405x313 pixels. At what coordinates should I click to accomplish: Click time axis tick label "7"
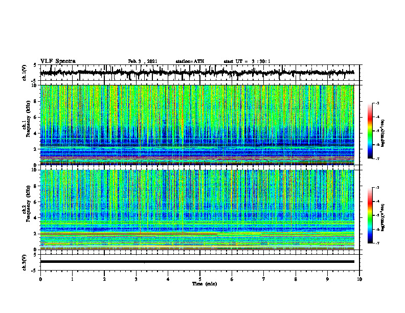tap(264, 279)
